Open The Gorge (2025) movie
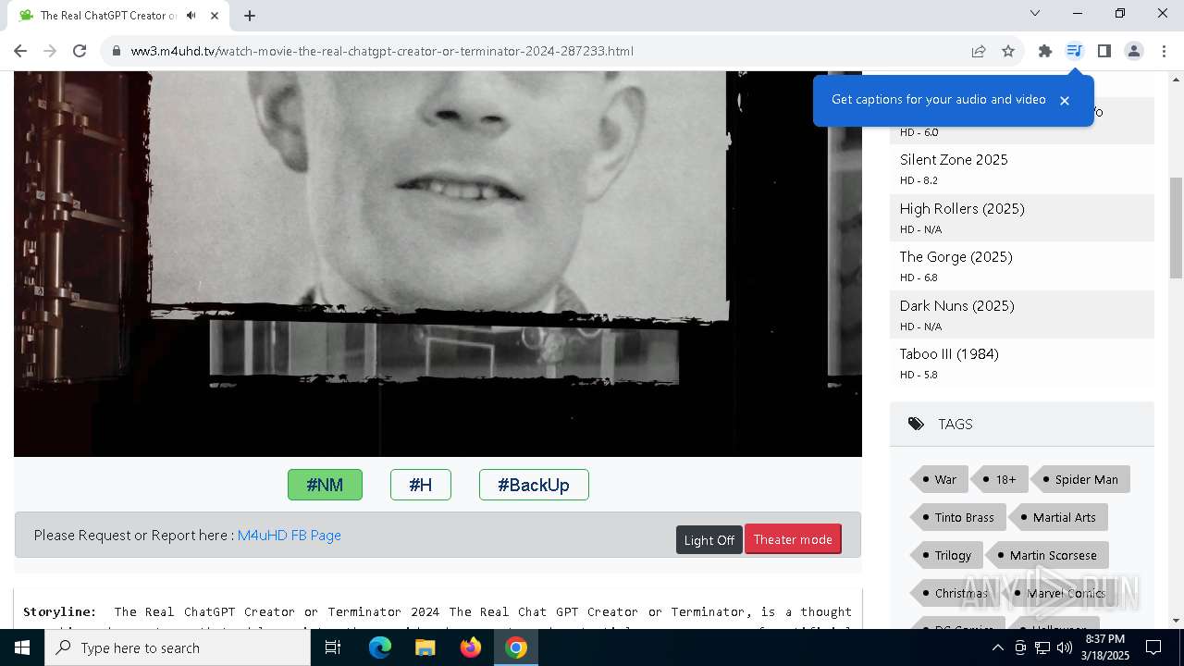 tap(956, 256)
